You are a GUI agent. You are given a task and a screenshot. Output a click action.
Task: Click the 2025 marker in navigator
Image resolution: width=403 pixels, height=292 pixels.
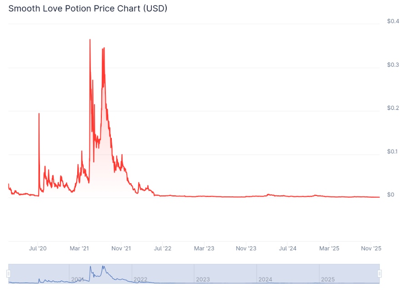click(x=328, y=279)
